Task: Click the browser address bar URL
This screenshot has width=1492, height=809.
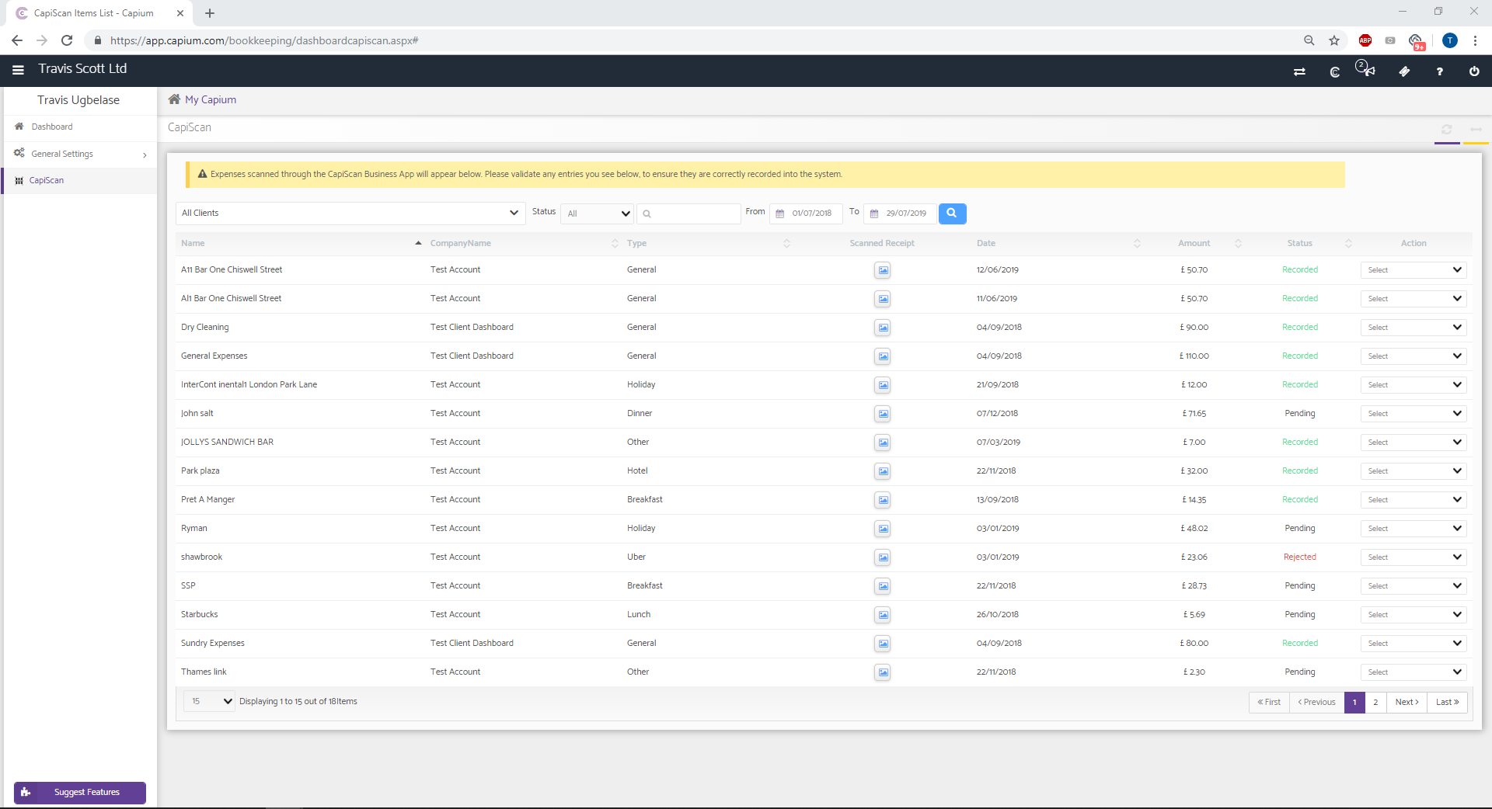Action: tap(264, 40)
